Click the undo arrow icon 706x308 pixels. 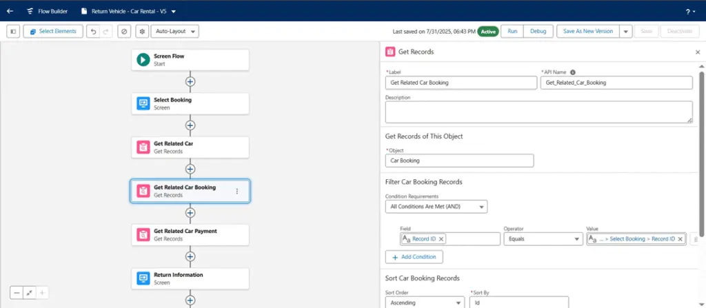point(93,32)
